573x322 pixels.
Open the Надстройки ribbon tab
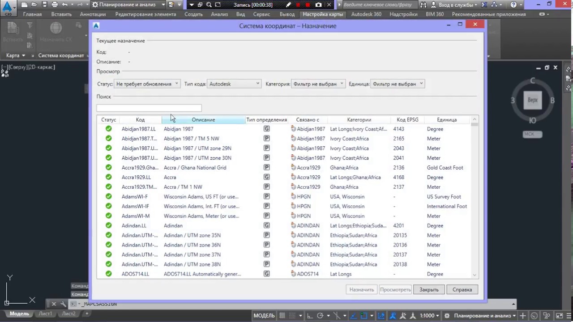[x=403, y=14]
